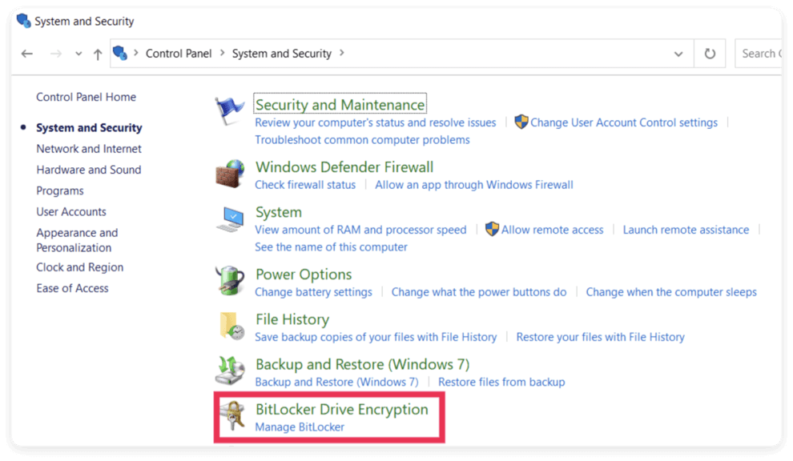Expand the breadcrumb arrow after System and Security
Viewport: 793px width, 461px height.
pyautogui.click(x=342, y=53)
